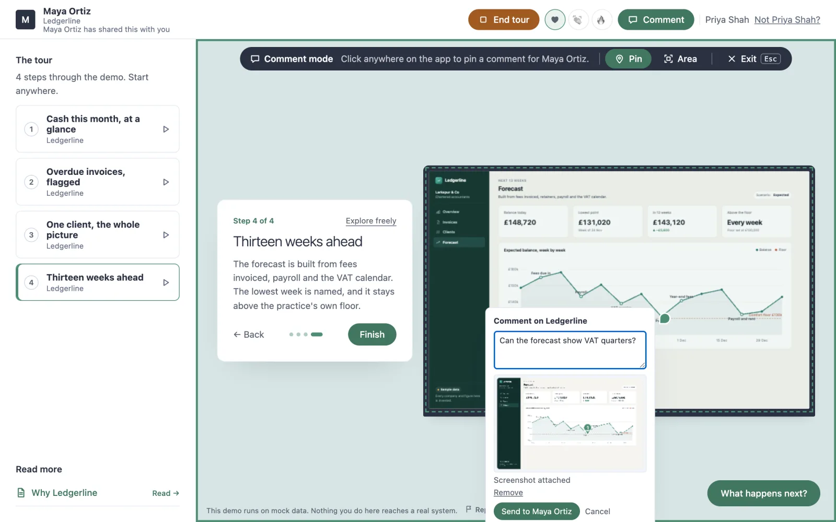React with the fire emoji
The width and height of the screenshot is (836, 522).
pos(601,20)
